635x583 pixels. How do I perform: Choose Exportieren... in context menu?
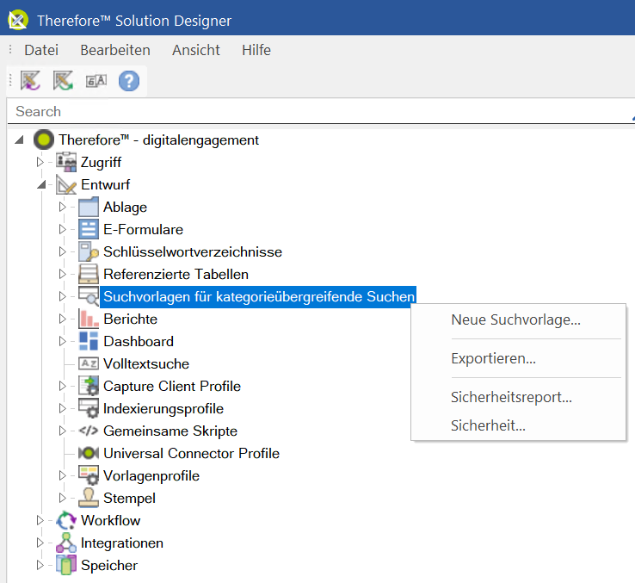pyautogui.click(x=493, y=358)
